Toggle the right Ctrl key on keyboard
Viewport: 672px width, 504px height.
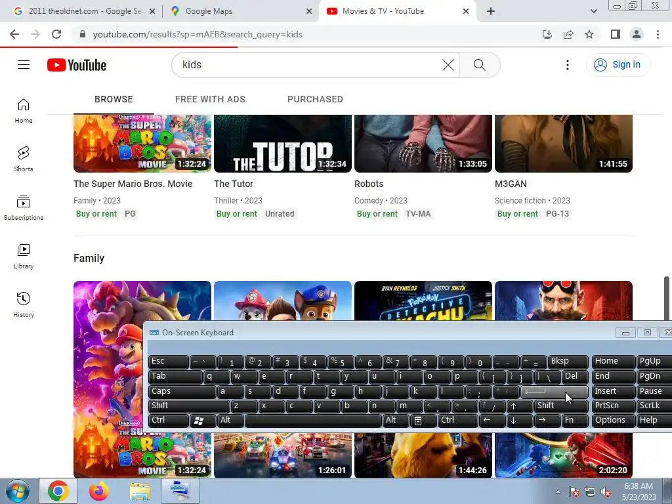click(x=457, y=420)
